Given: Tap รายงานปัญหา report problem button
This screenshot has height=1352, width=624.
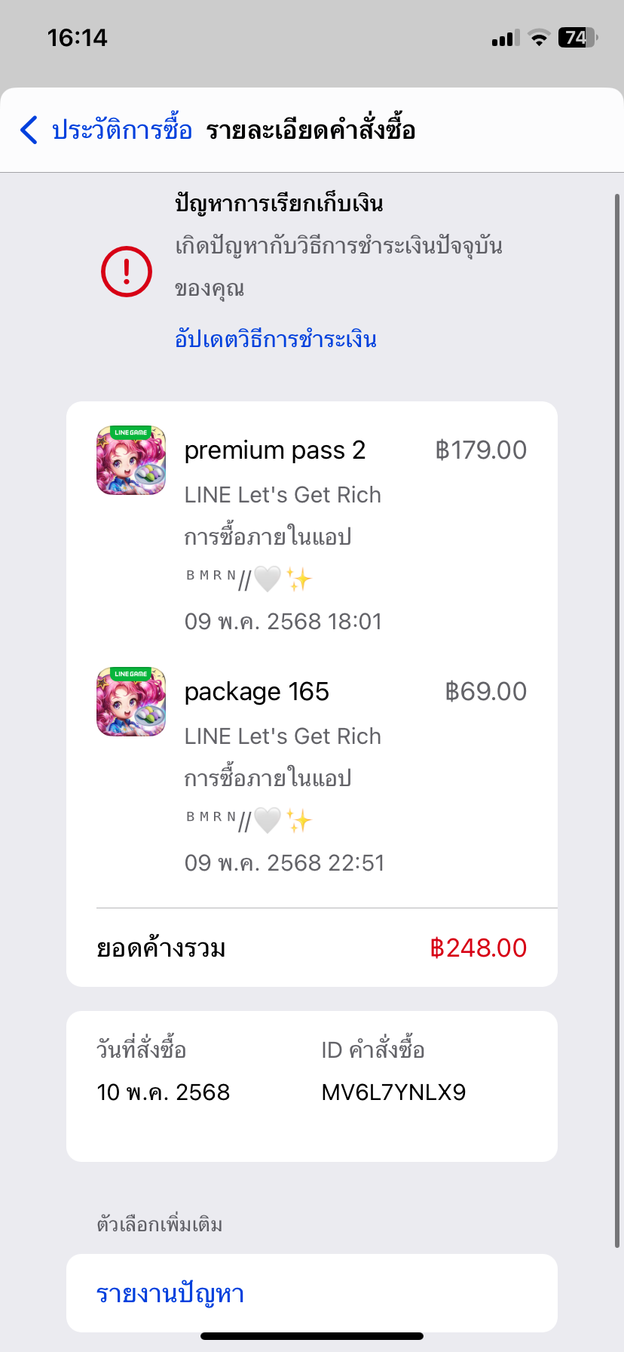Looking at the screenshot, I should click(x=312, y=1293).
